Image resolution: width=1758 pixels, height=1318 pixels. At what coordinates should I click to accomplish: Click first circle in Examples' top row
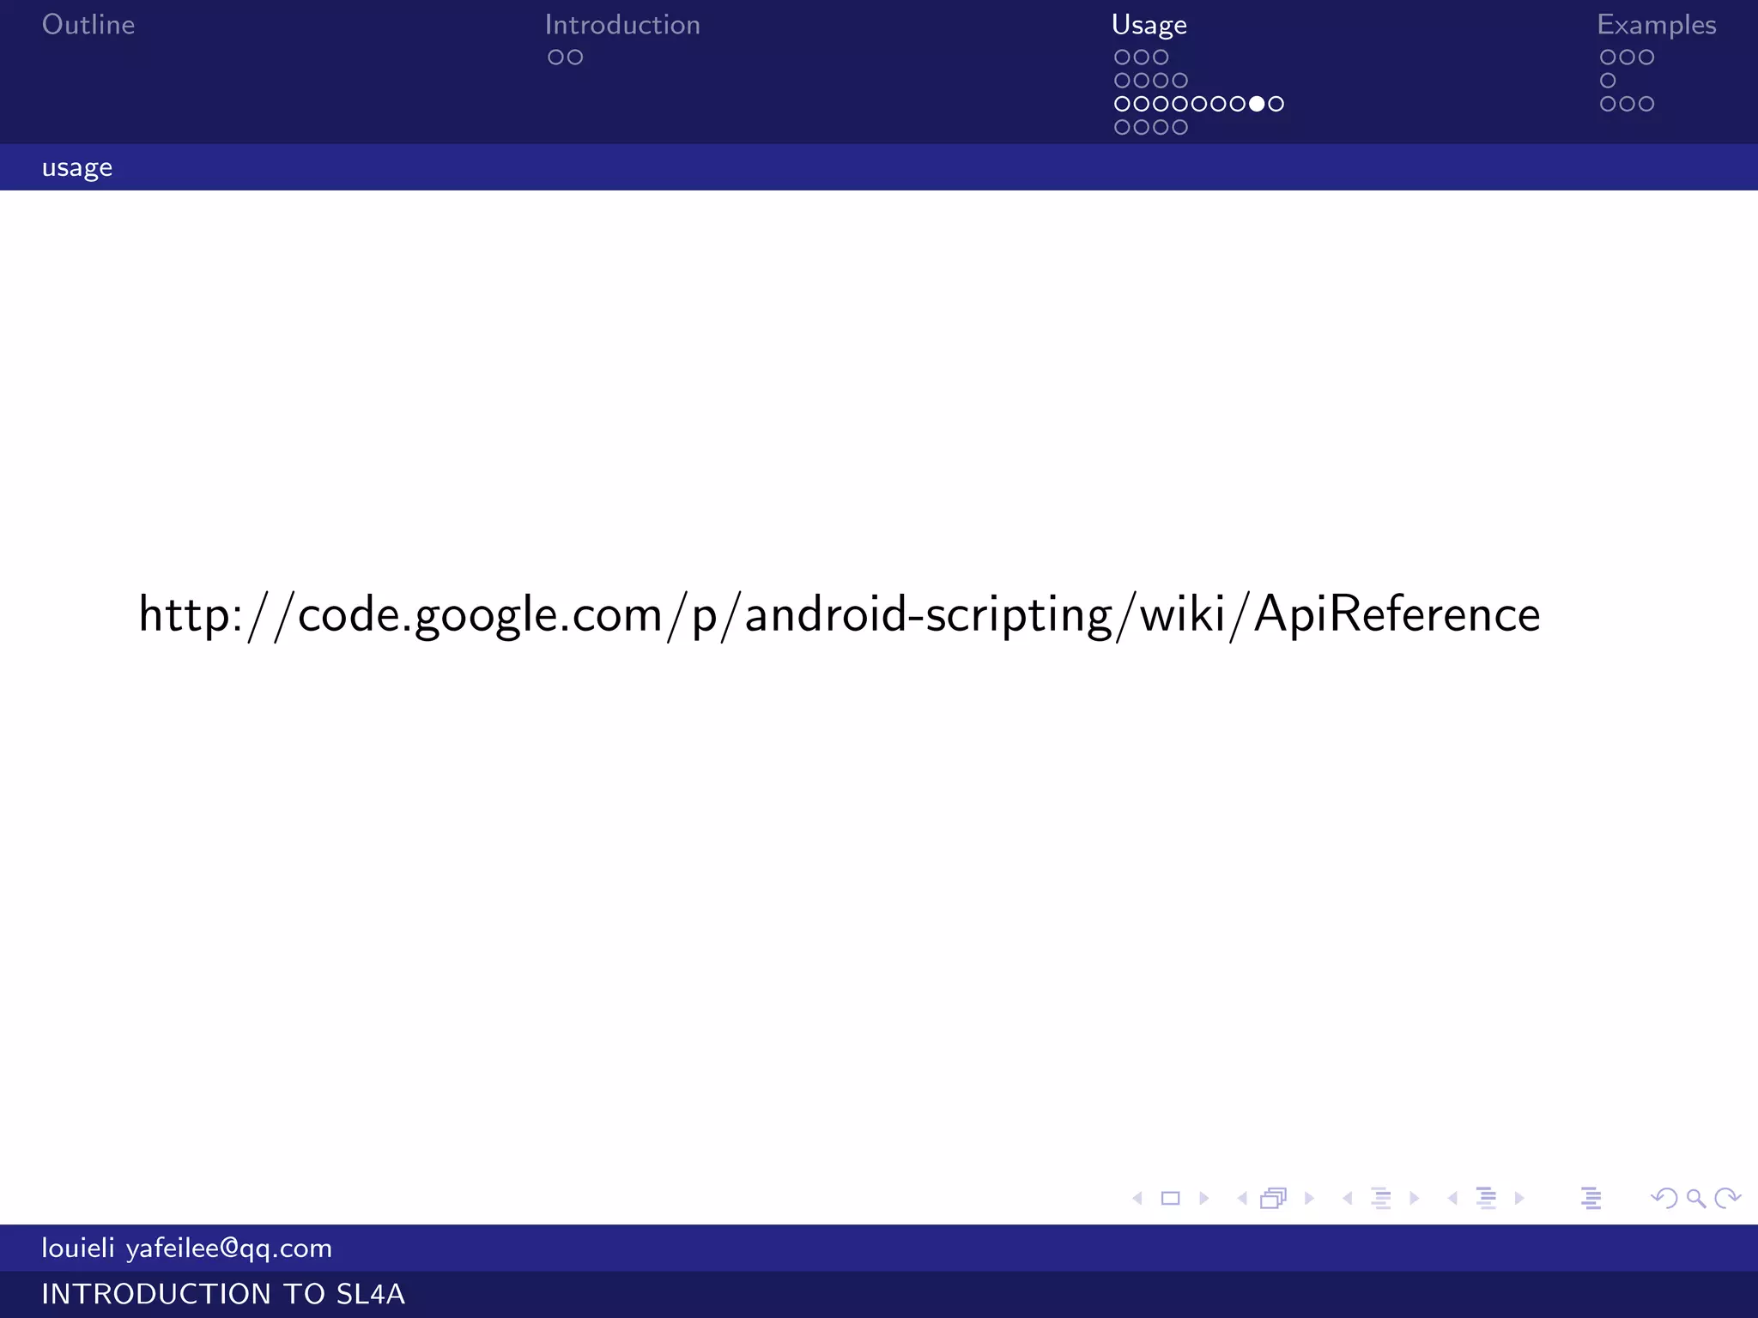click(x=1608, y=57)
